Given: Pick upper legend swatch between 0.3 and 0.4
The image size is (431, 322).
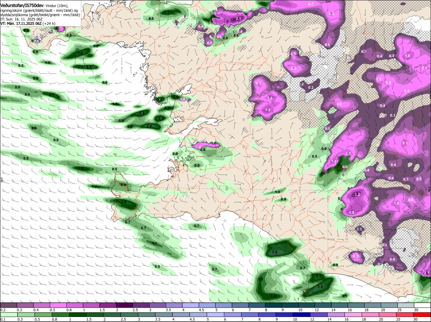Looking at the screenshot, I should tap(25, 305).
